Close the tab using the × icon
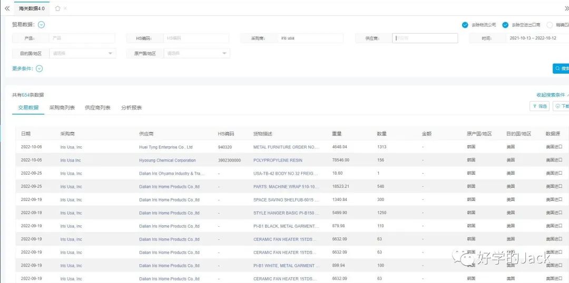 coord(65,8)
